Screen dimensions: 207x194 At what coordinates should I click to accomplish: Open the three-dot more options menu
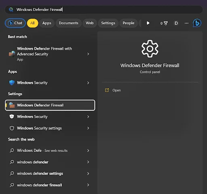(186, 23)
